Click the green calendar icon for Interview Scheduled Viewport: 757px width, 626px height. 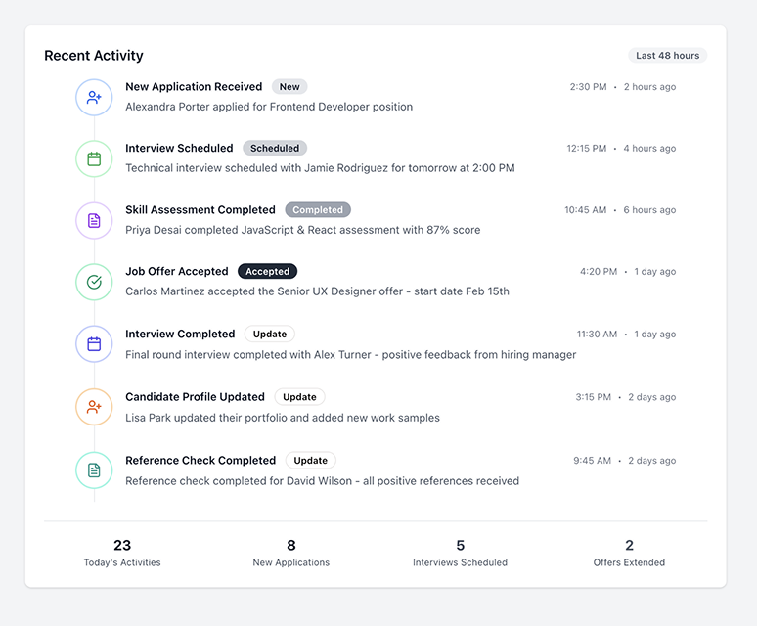94,158
